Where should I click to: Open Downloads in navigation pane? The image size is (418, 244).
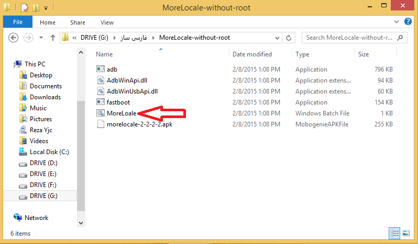click(x=45, y=97)
